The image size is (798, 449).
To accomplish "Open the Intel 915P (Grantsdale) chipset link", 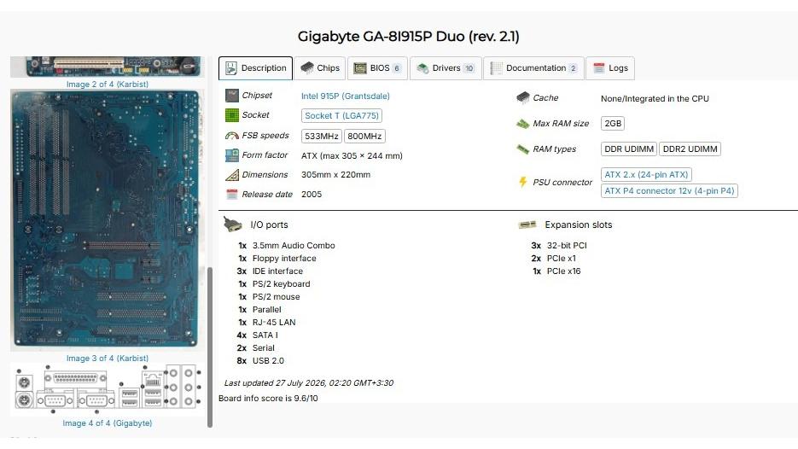I will (x=345, y=96).
